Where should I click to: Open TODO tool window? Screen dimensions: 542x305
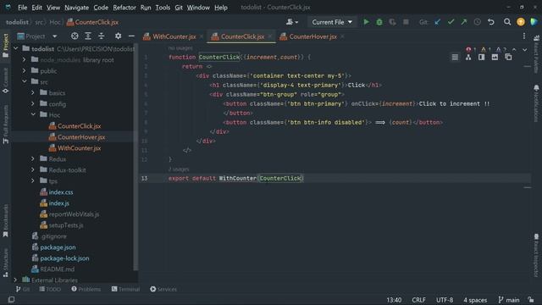(50, 289)
